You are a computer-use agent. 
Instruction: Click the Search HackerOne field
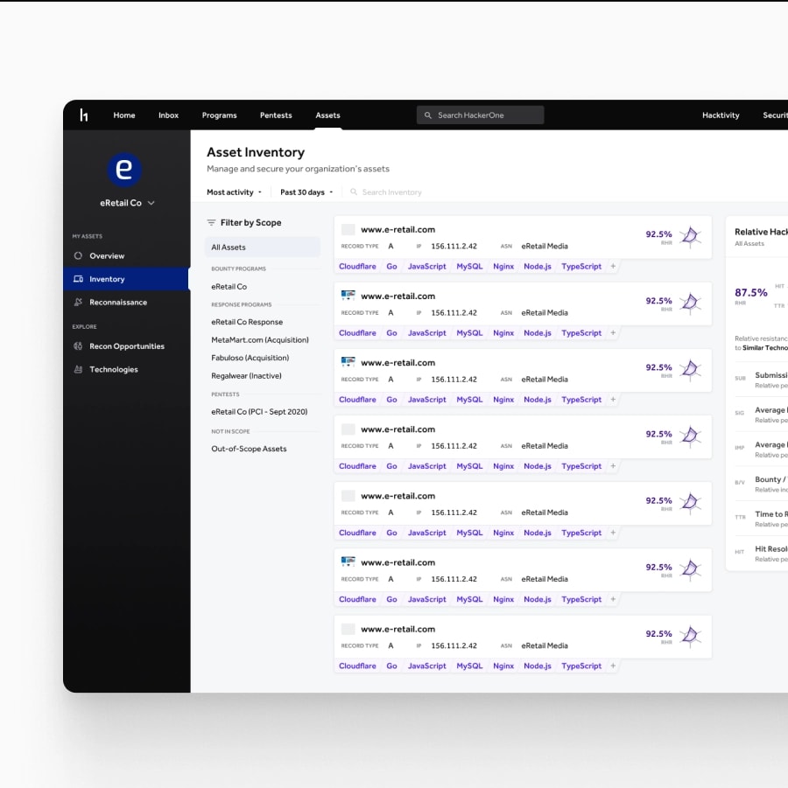[480, 115]
